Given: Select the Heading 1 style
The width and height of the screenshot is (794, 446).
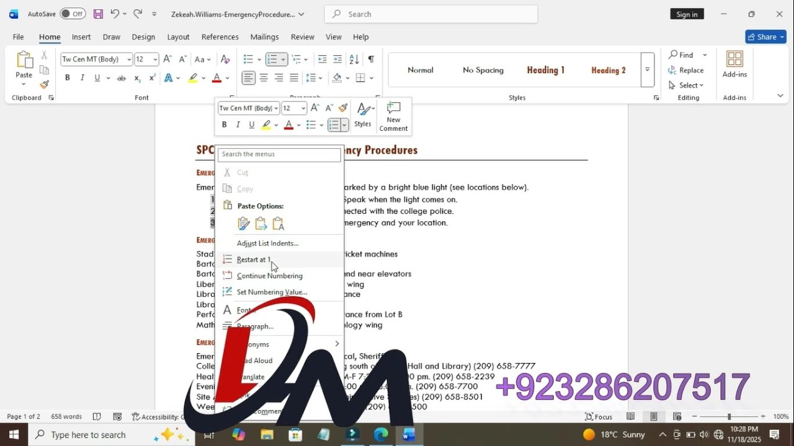Looking at the screenshot, I should (546, 70).
